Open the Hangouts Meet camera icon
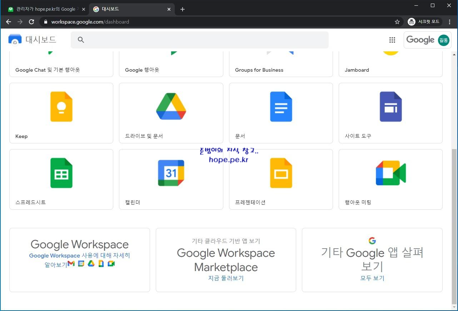Screen dimensions: 458x311 click(x=391, y=173)
